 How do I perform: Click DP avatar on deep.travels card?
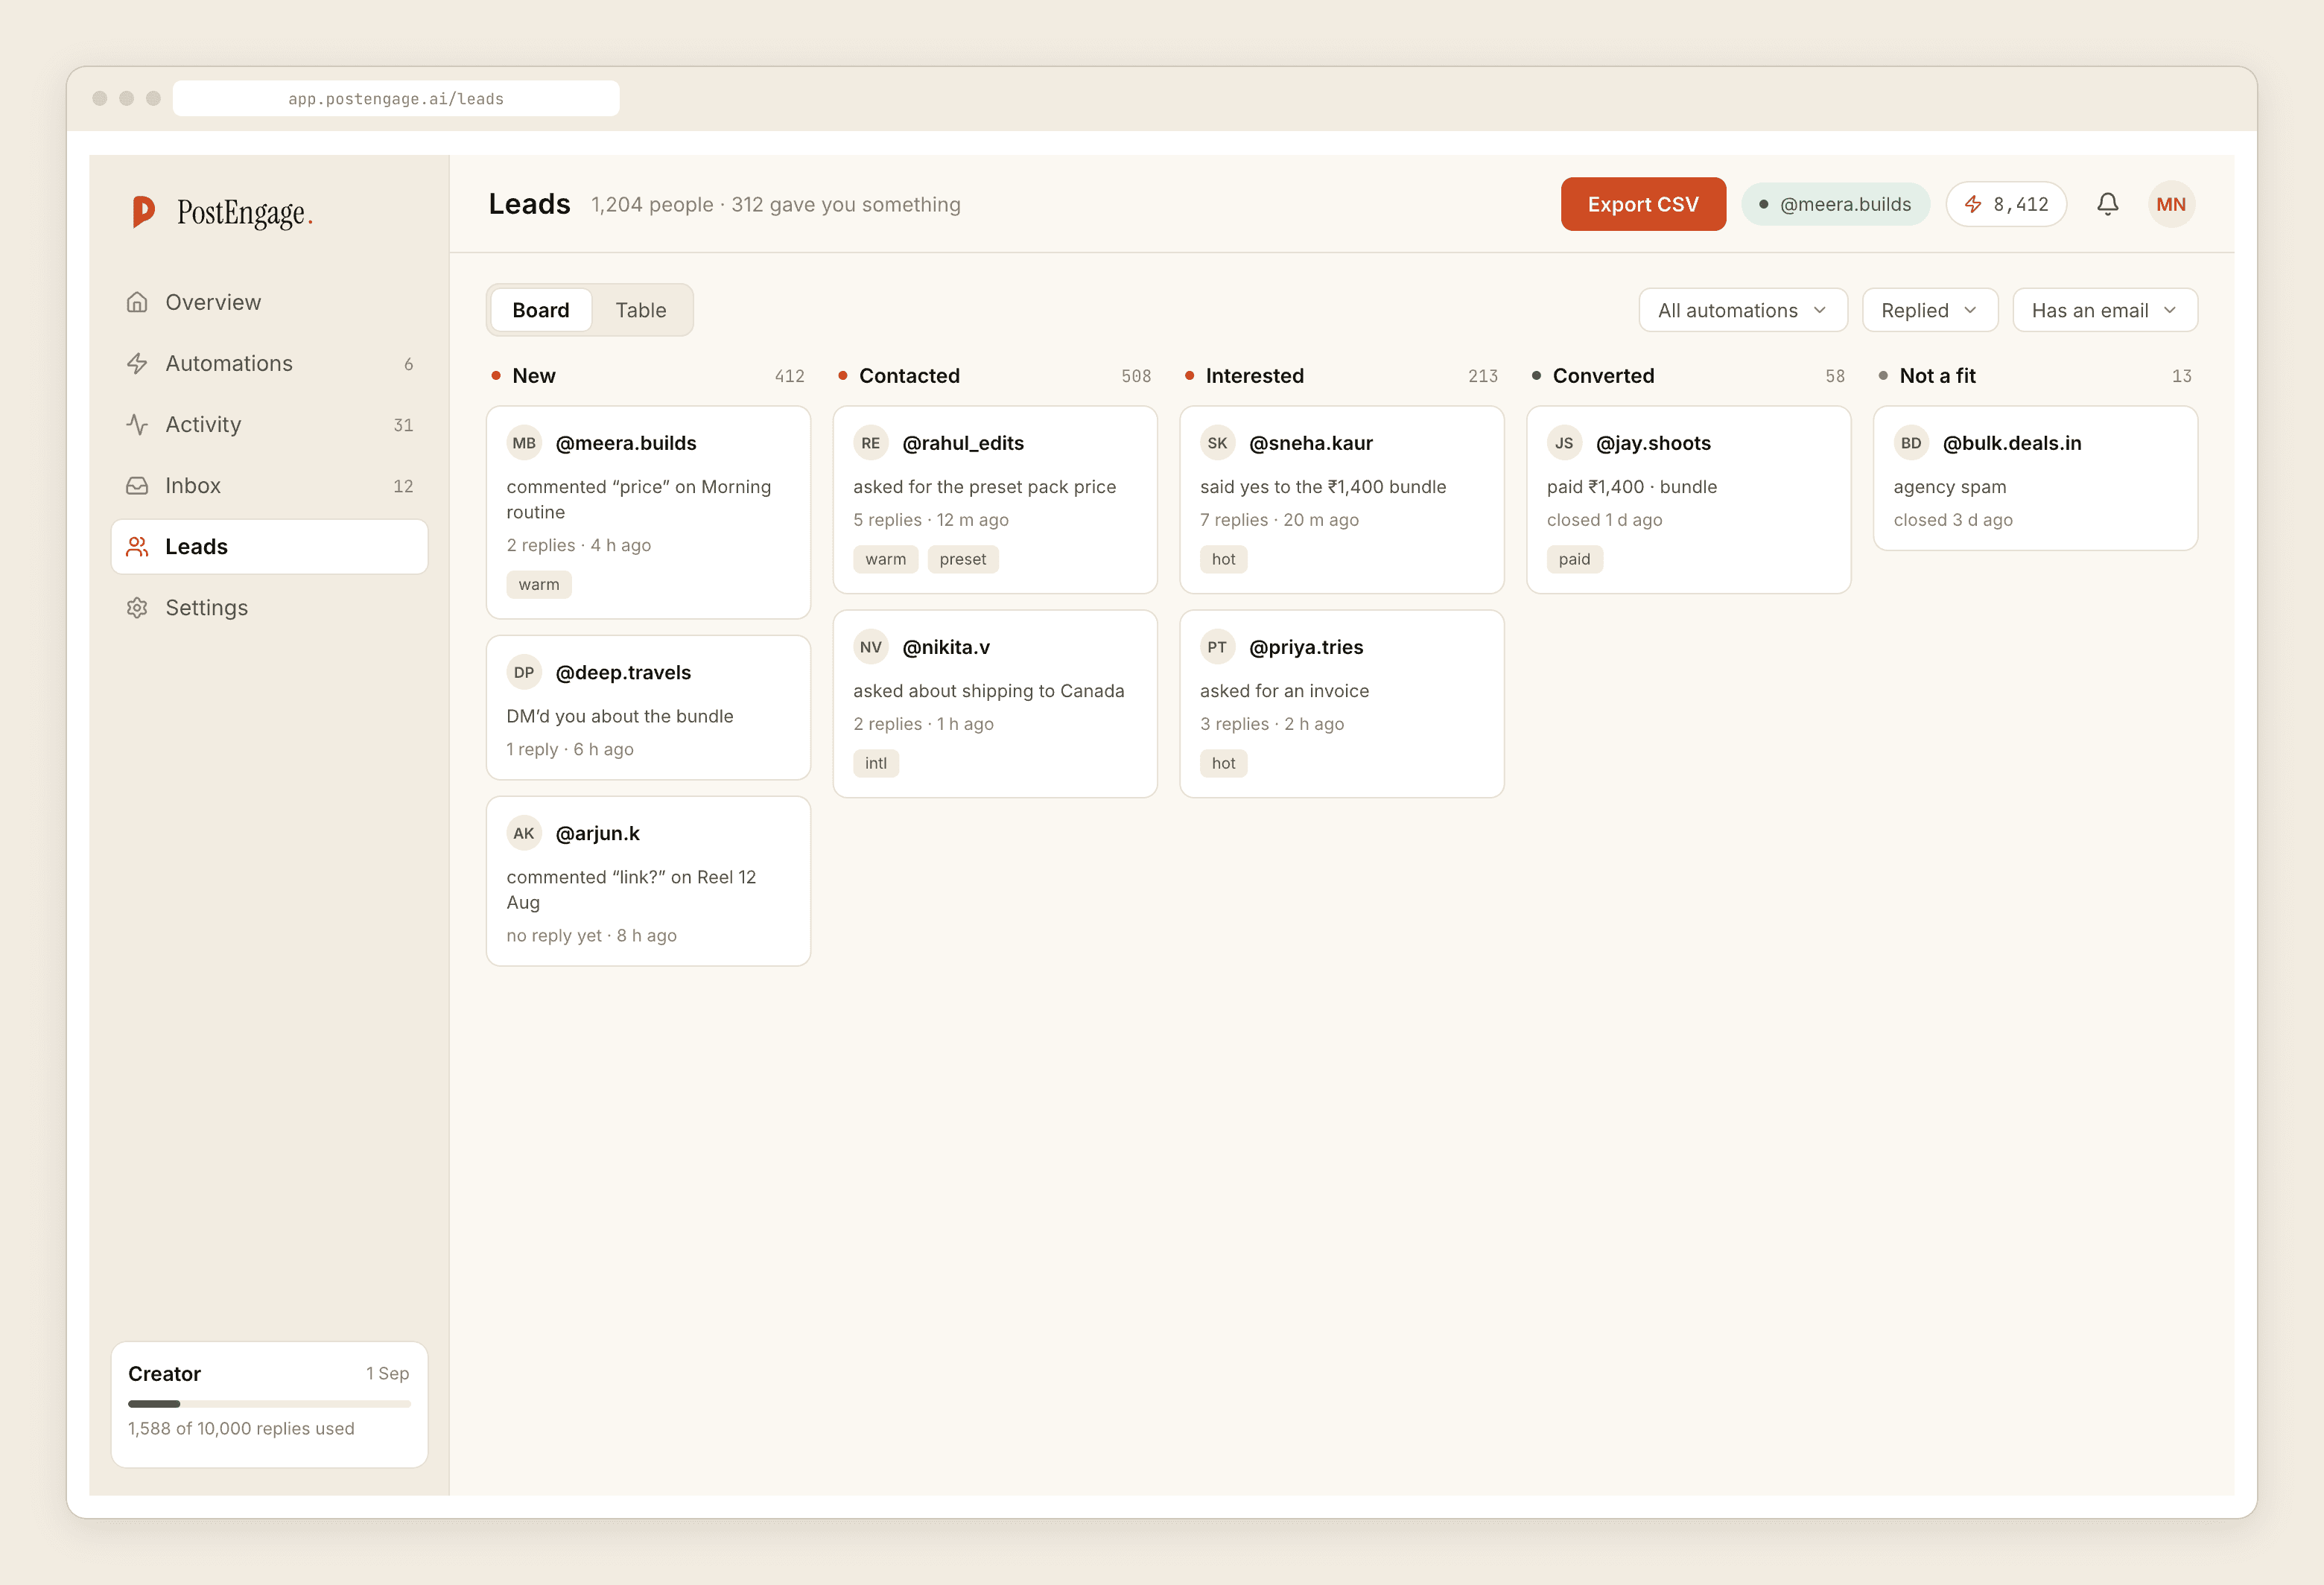[x=524, y=672]
